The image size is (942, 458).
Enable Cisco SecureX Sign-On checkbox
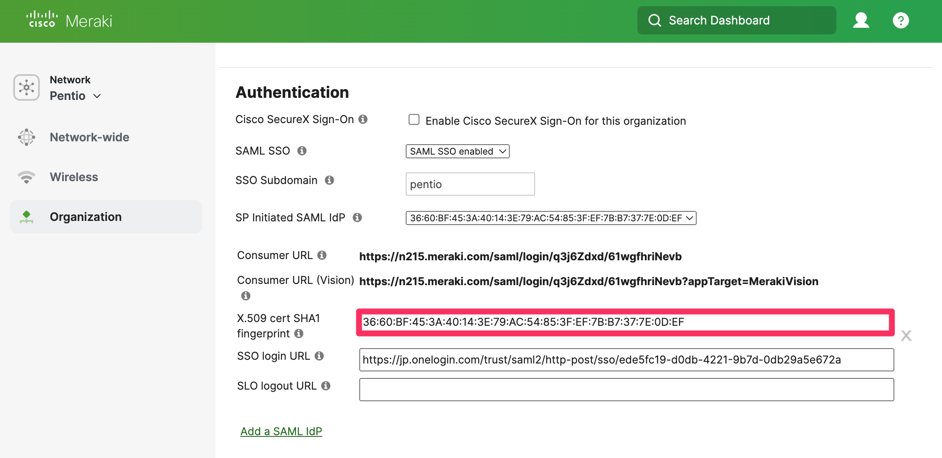414,120
